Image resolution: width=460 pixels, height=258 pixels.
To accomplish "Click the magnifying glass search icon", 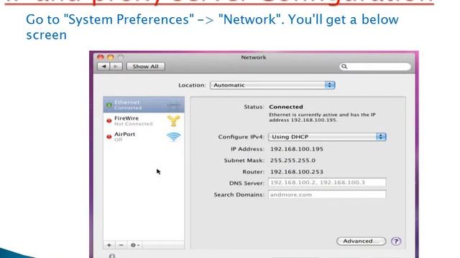I will 344,67.
